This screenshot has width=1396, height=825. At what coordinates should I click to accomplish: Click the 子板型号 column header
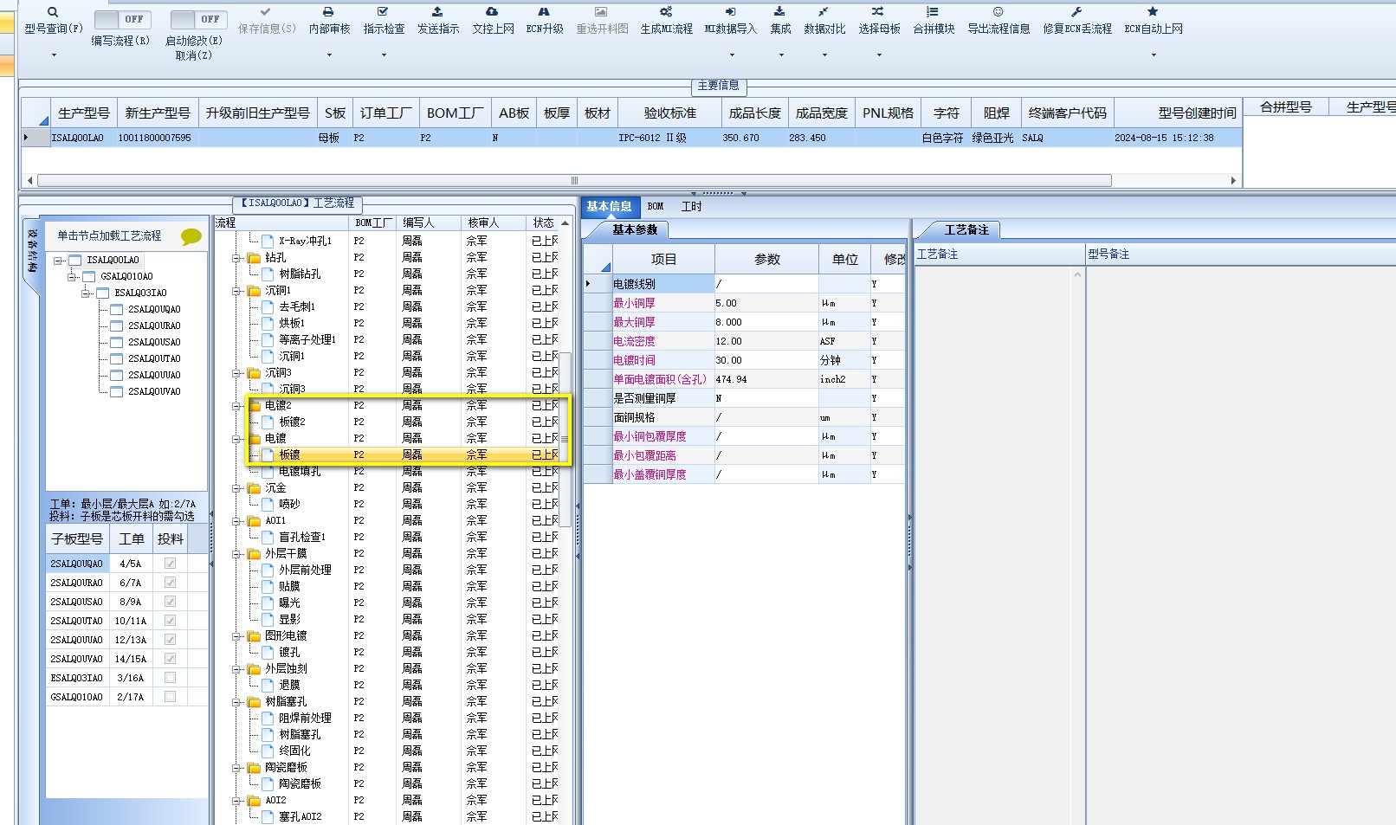click(77, 539)
